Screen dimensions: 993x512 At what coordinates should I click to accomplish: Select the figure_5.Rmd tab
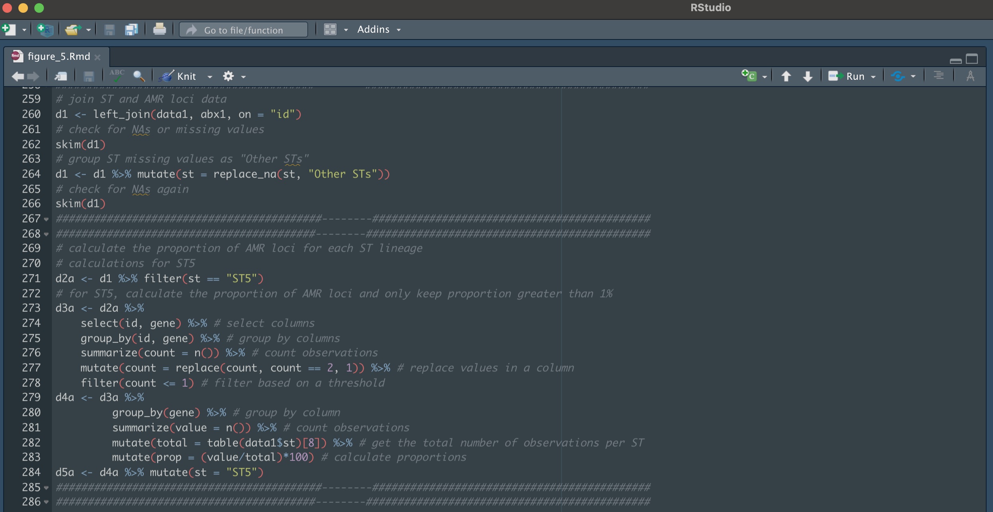pyautogui.click(x=58, y=57)
